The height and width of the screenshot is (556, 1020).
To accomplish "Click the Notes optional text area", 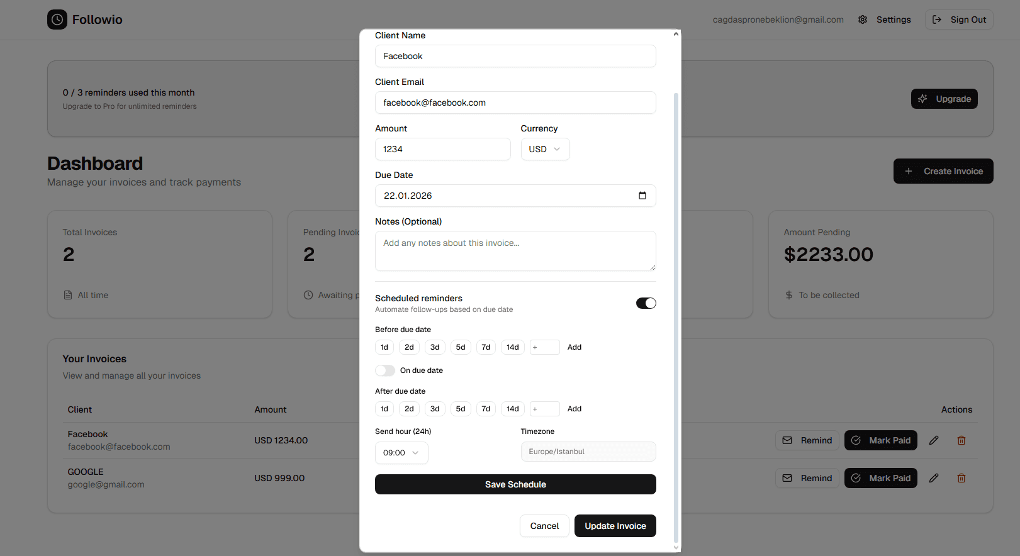I will 515,251.
